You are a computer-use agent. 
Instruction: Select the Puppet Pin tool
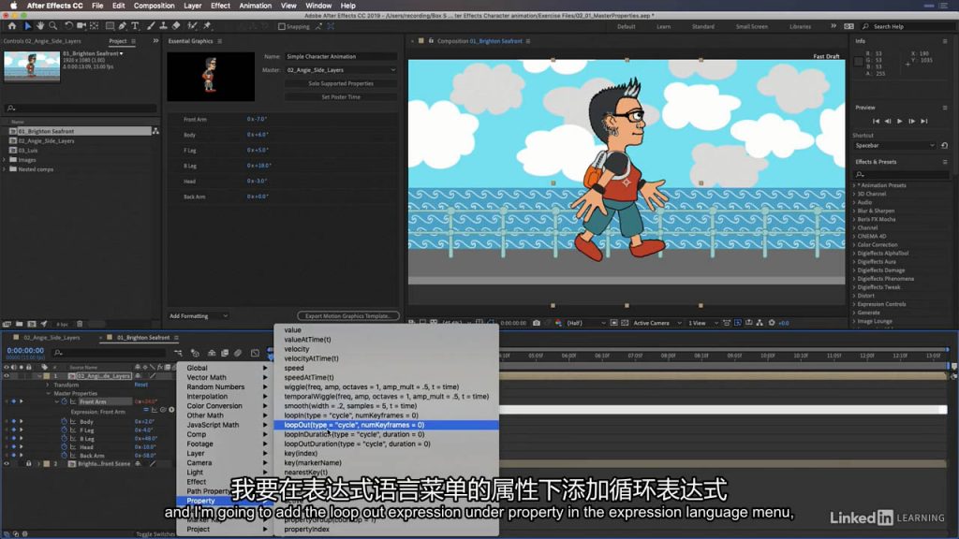point(207,26)
